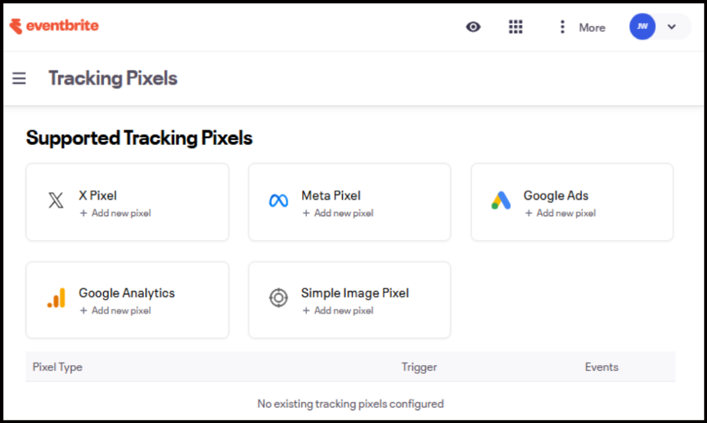This screenshot has height=423, width=707.
Task: Open the apps grid icon
Action: coord(515,27)
